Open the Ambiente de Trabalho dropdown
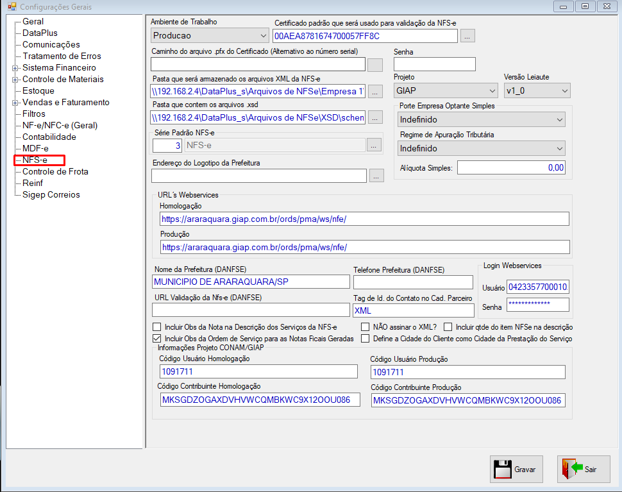 point(210,36)
